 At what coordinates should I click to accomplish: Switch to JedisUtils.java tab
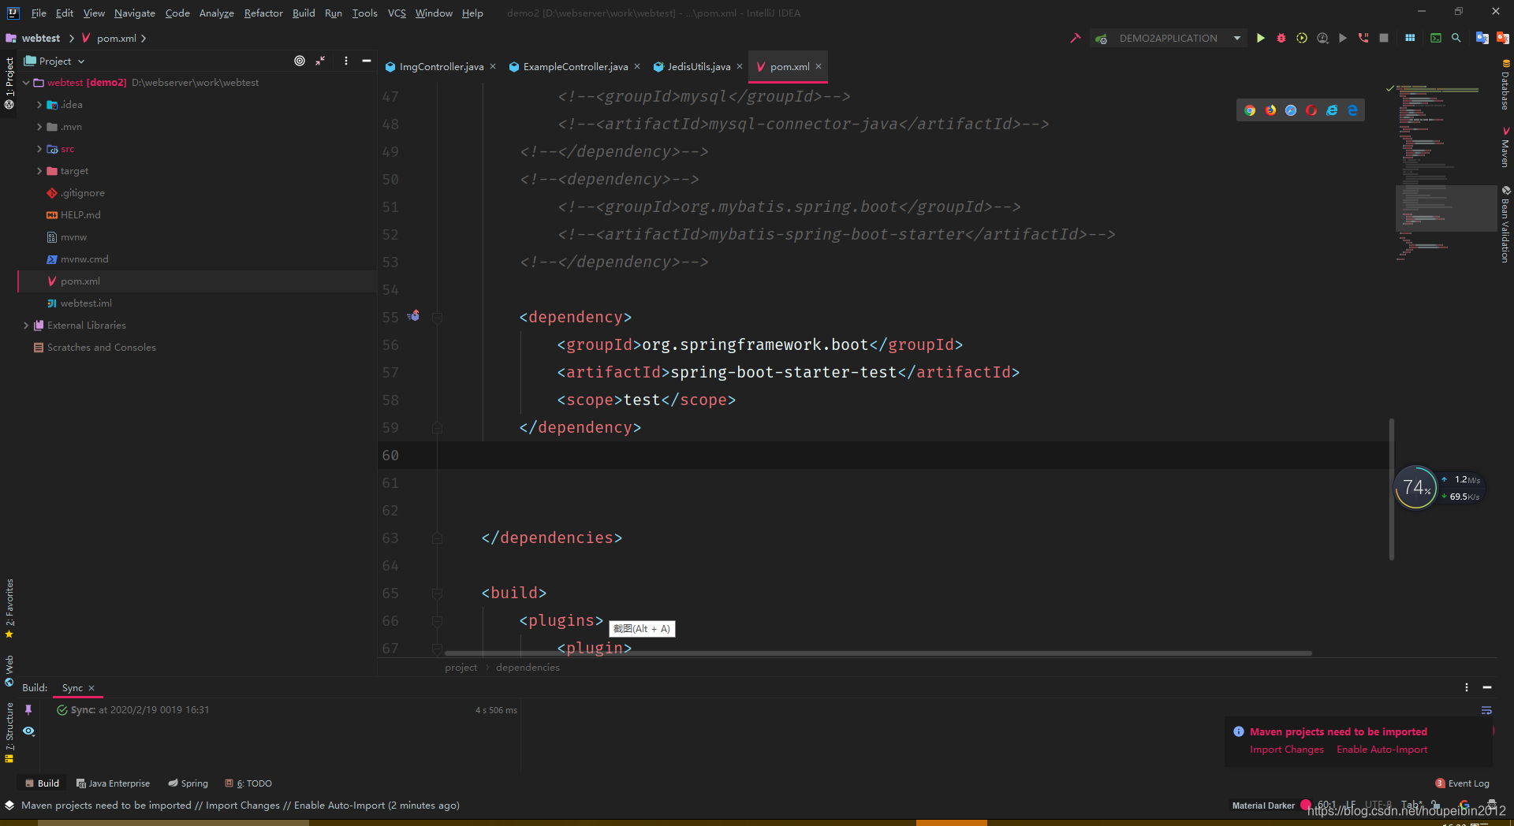pyautogui.click(x=699, y=66)
